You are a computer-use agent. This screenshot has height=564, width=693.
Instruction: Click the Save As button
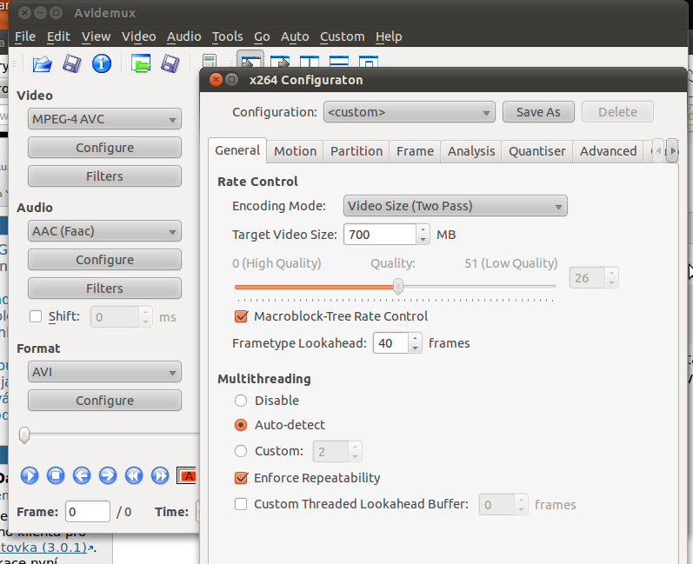[x=538, y=112]
